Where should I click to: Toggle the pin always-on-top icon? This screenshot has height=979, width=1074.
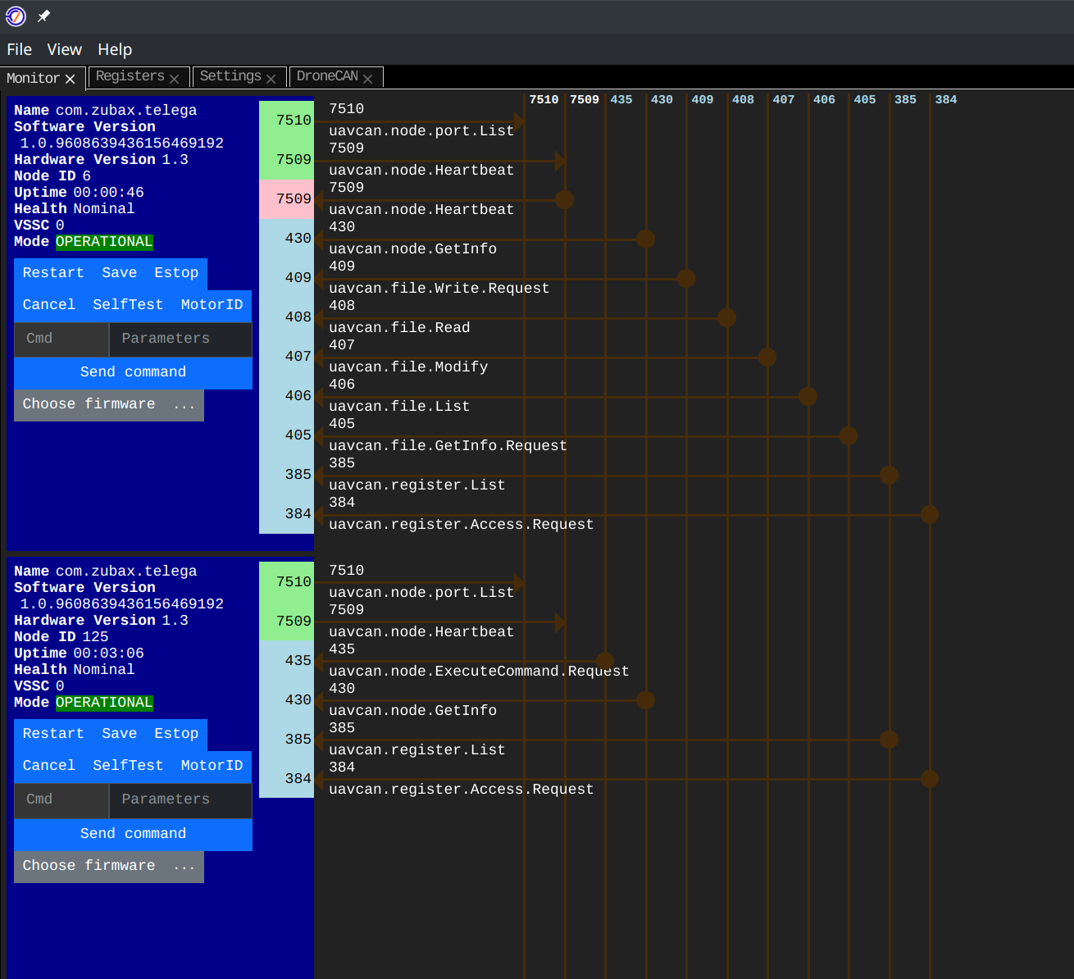[x=43, y=16]
